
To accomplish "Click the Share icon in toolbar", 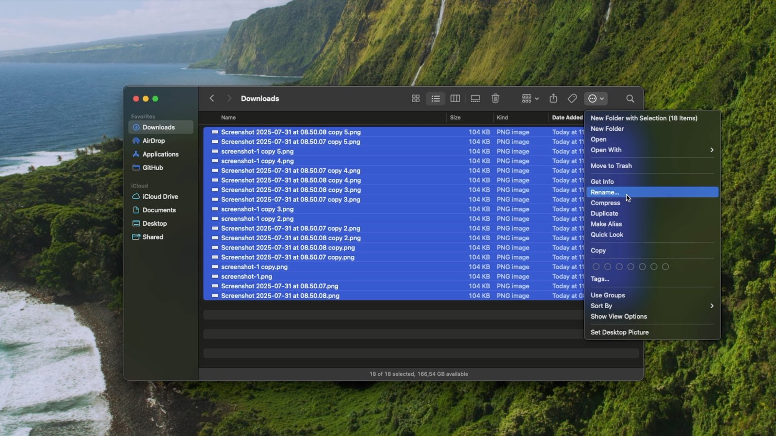I will click(x=553, y=98).
